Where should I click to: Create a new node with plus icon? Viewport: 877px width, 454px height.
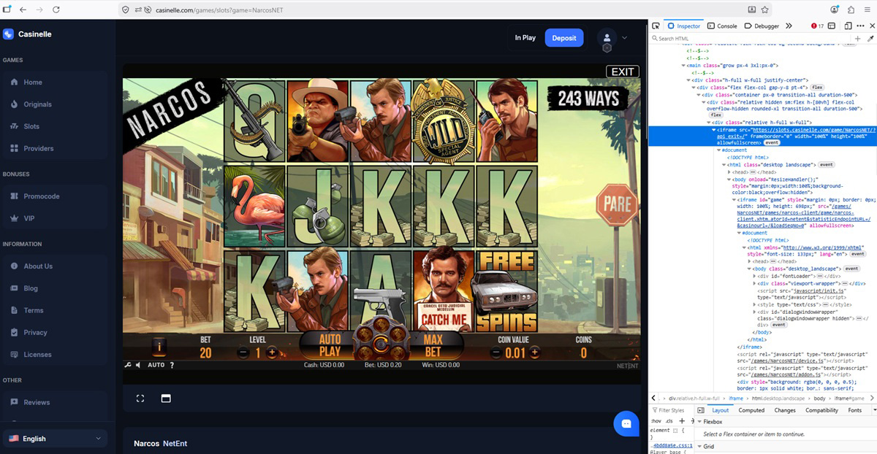(x=857, y=38)
